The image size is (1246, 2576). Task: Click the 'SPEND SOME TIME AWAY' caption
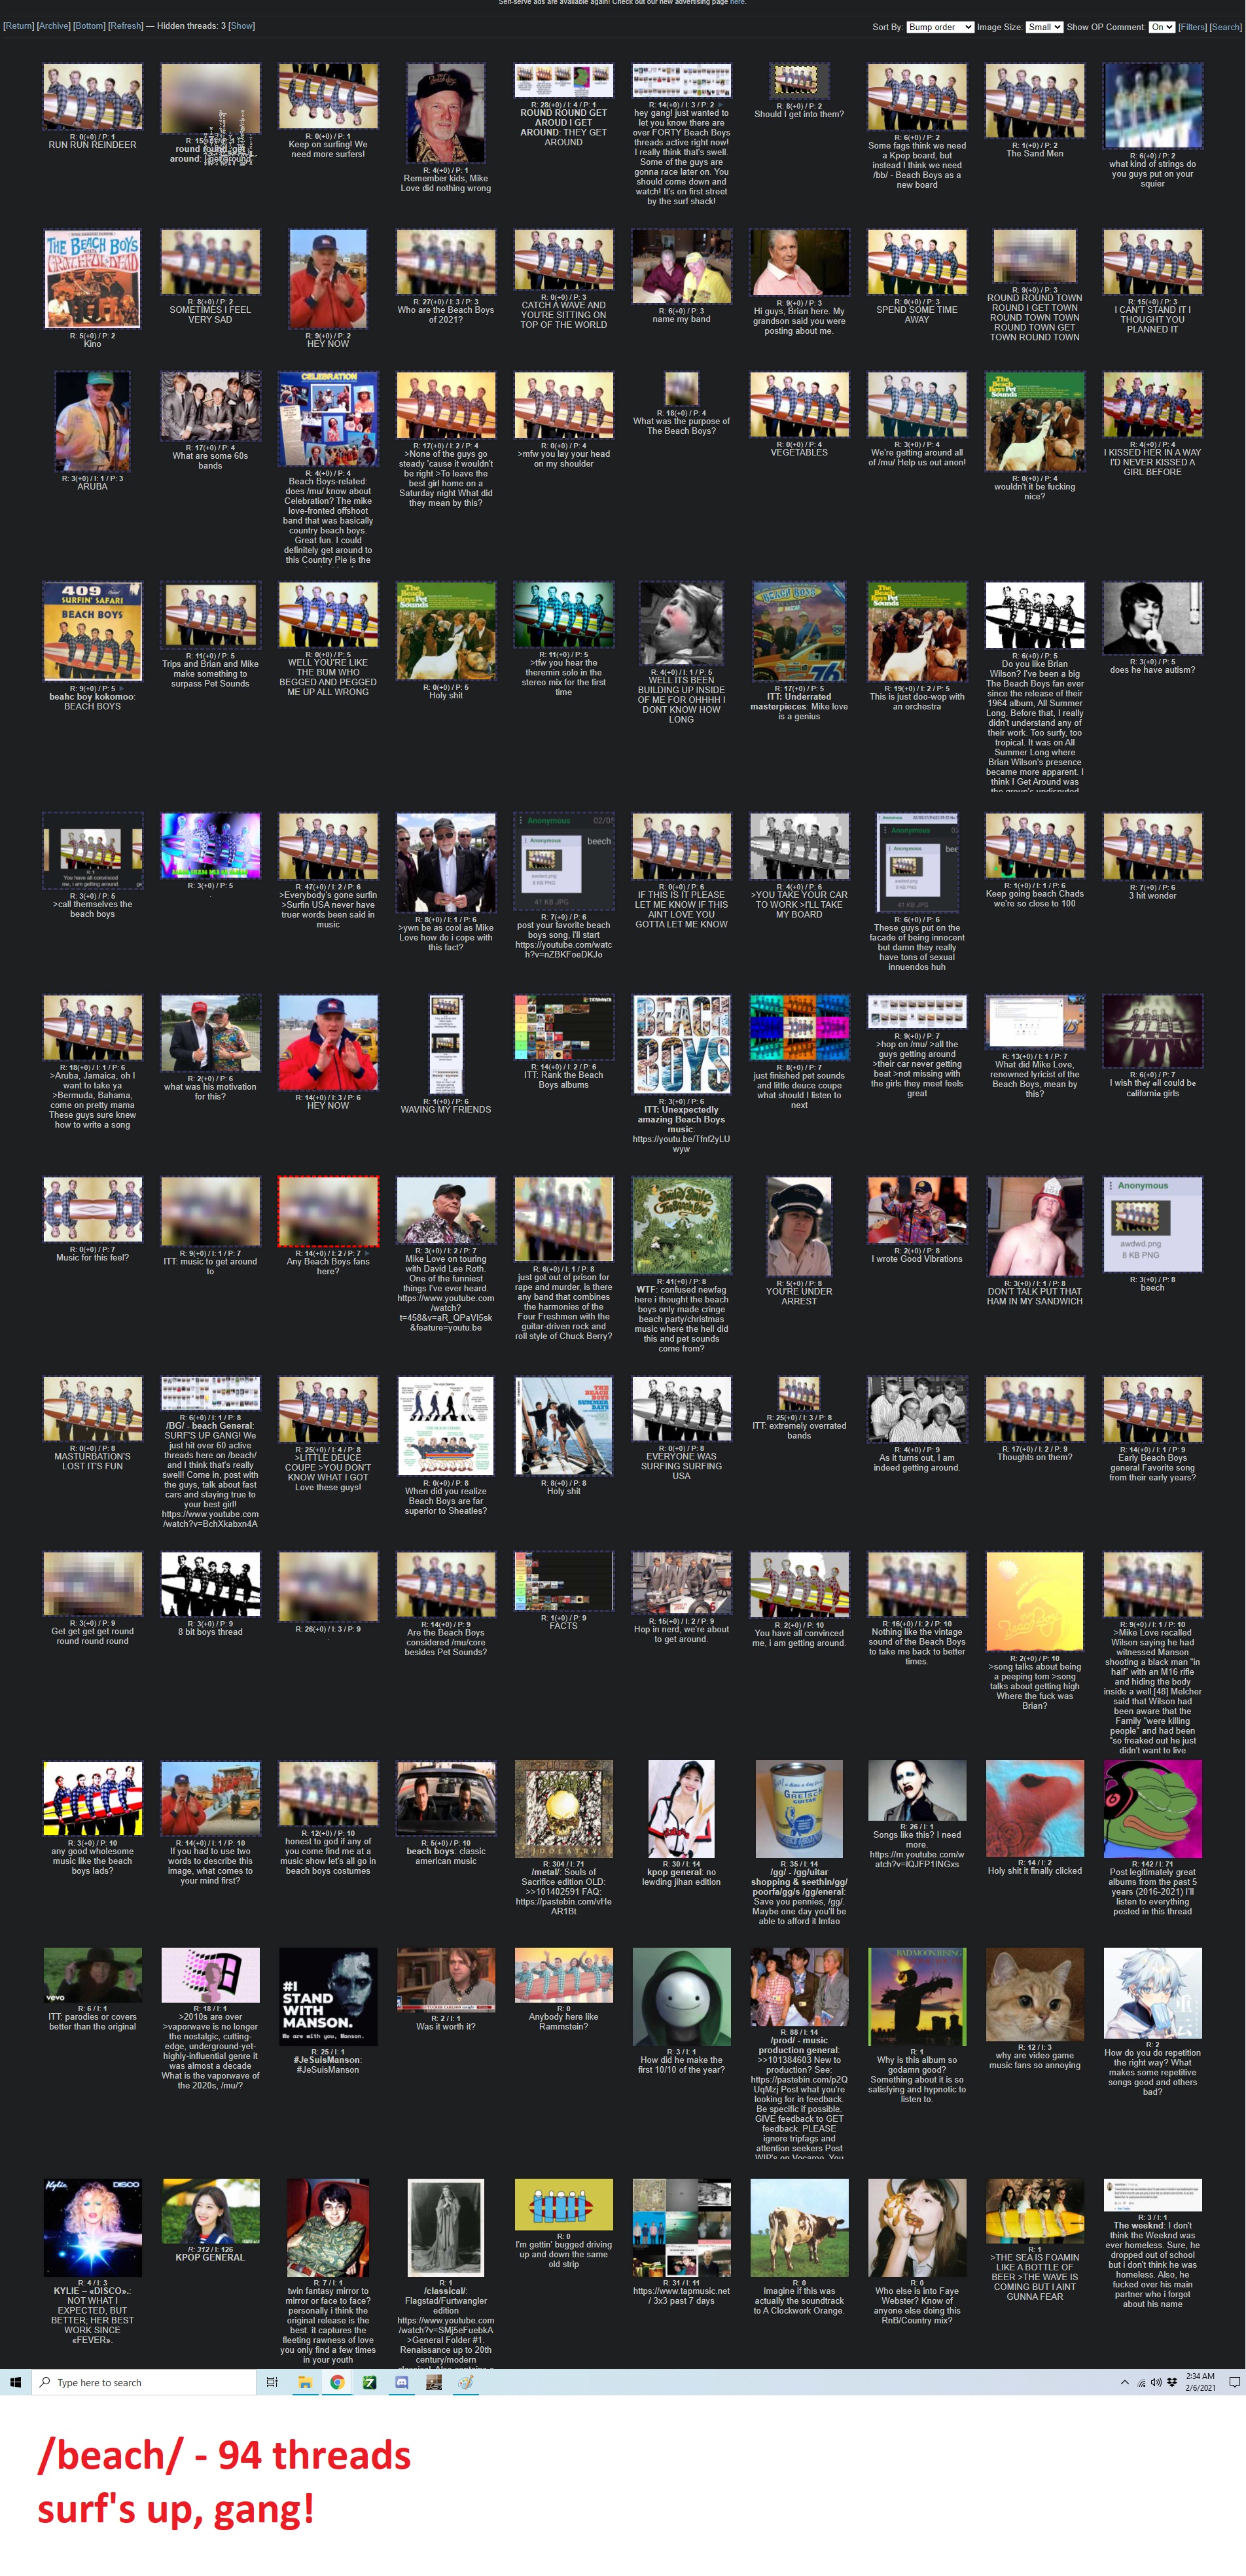pos(917,314)
